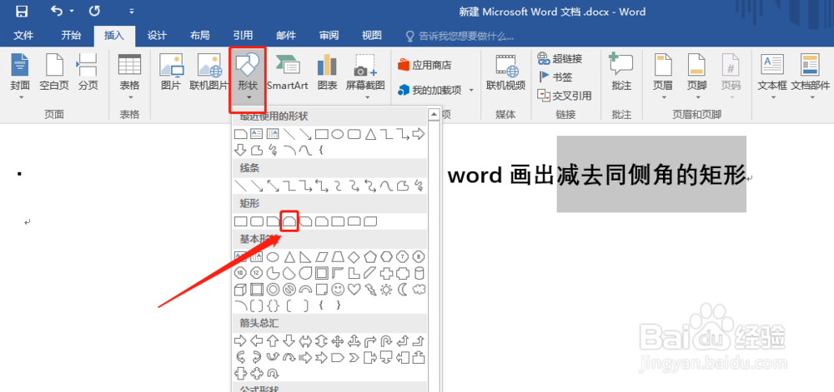Image resolution: width=834 pixels, height=392 pixels.
Task: Select the trapezoid shape
Action: 338,257
